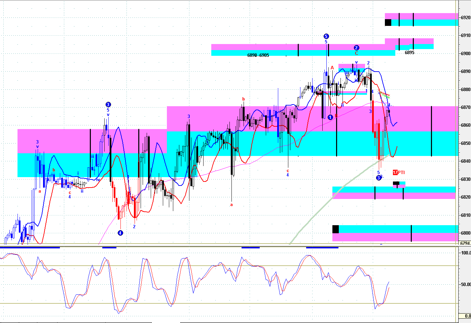The width and height of the screenshot is (471, 323).
Task: Click the red A wave label
Action: [332, 68]
